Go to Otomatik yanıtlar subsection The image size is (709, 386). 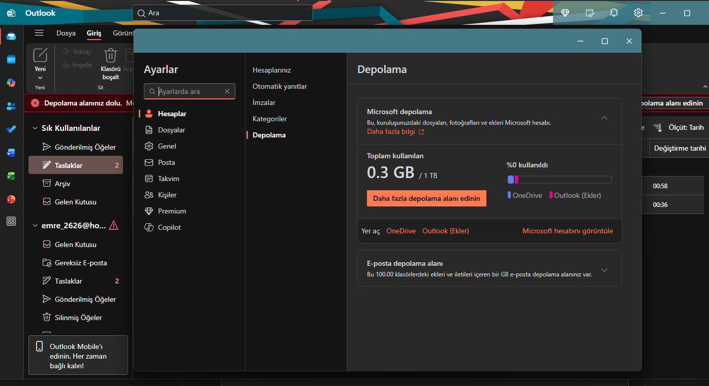pos(280,86)
